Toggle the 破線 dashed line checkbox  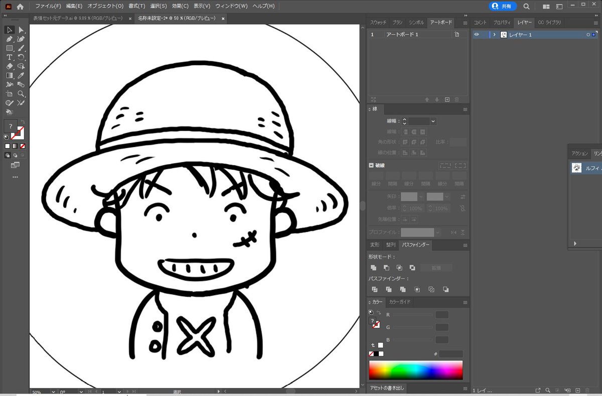pos(371,165)
